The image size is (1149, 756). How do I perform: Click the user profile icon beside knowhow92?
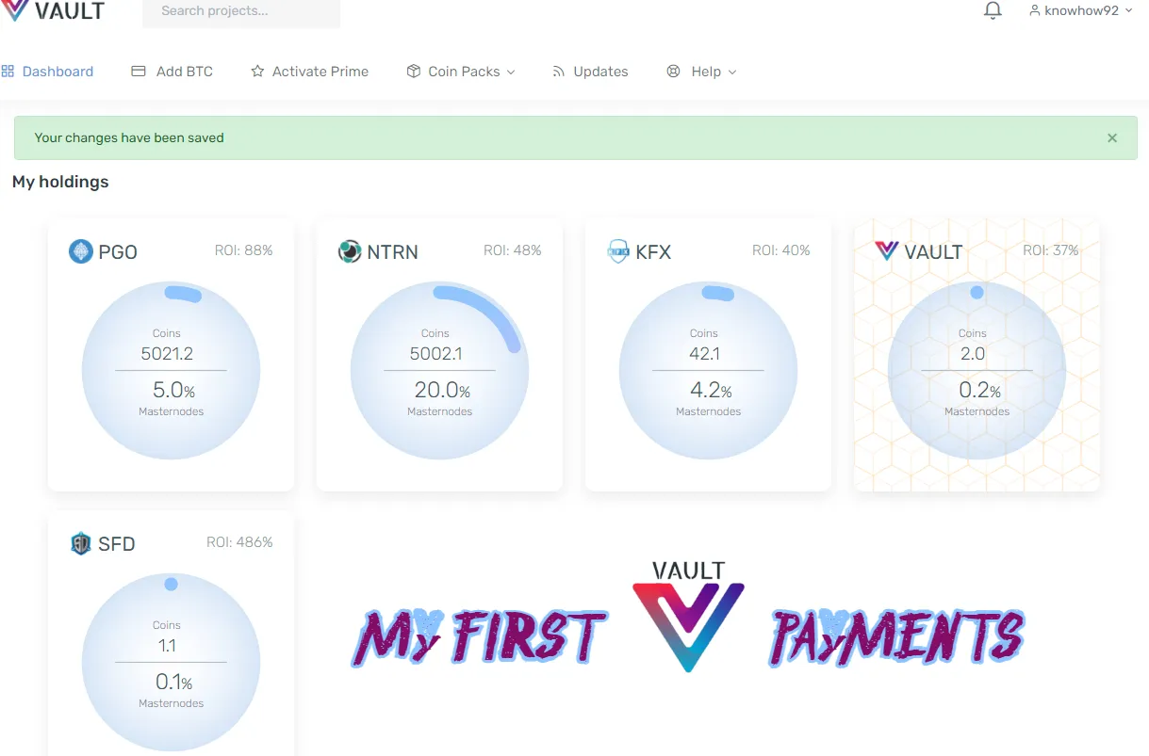1035,11
